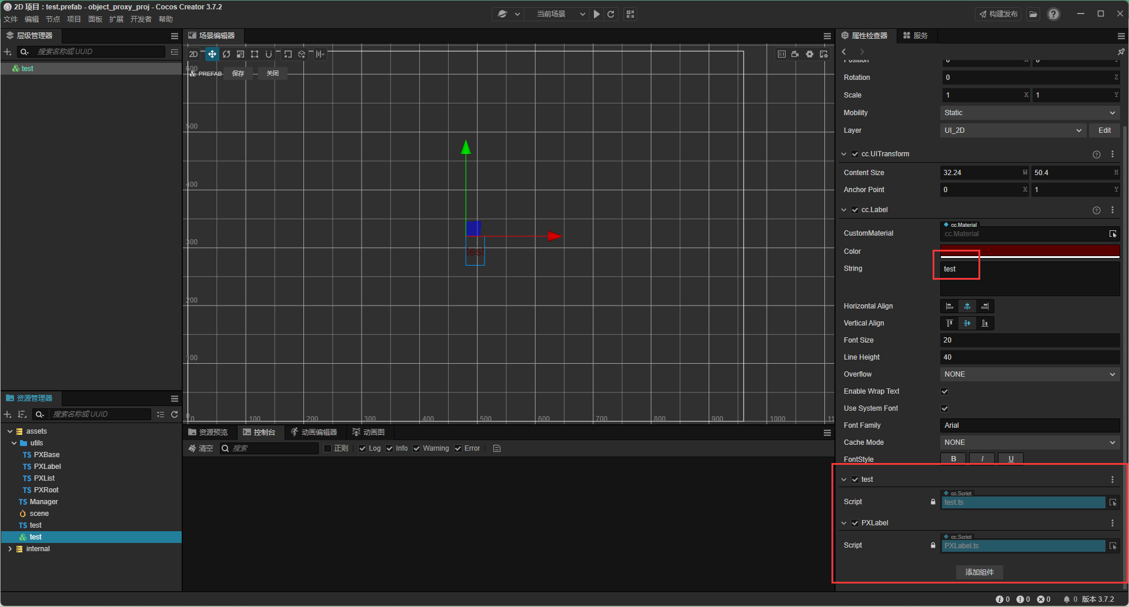
Task: Collapse the utils folder
Action: click(14, 443)
